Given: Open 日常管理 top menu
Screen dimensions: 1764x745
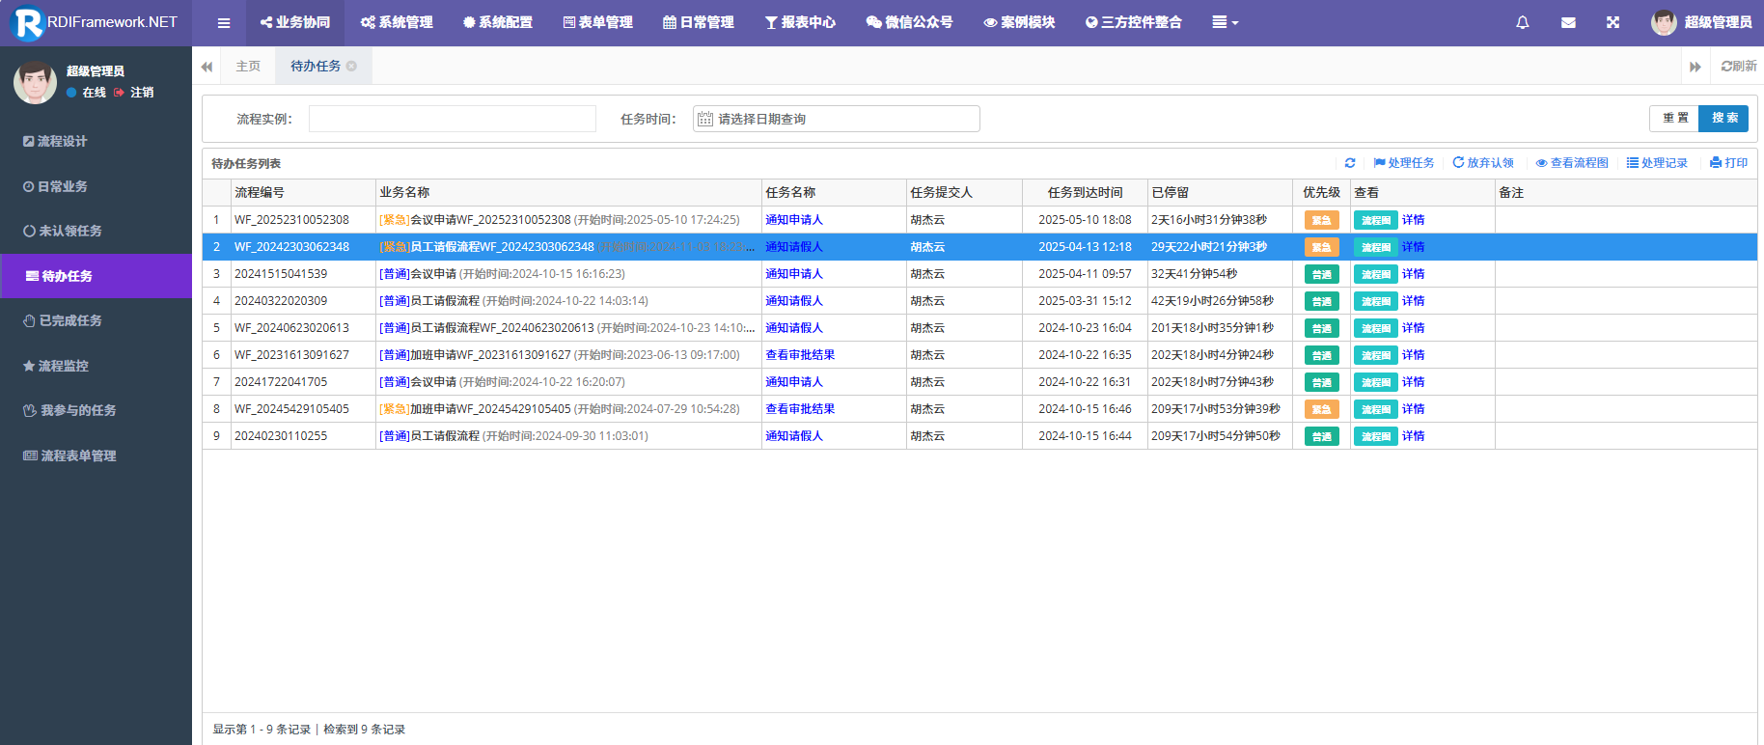Looking at the screenshot, I should pos(699,22).
